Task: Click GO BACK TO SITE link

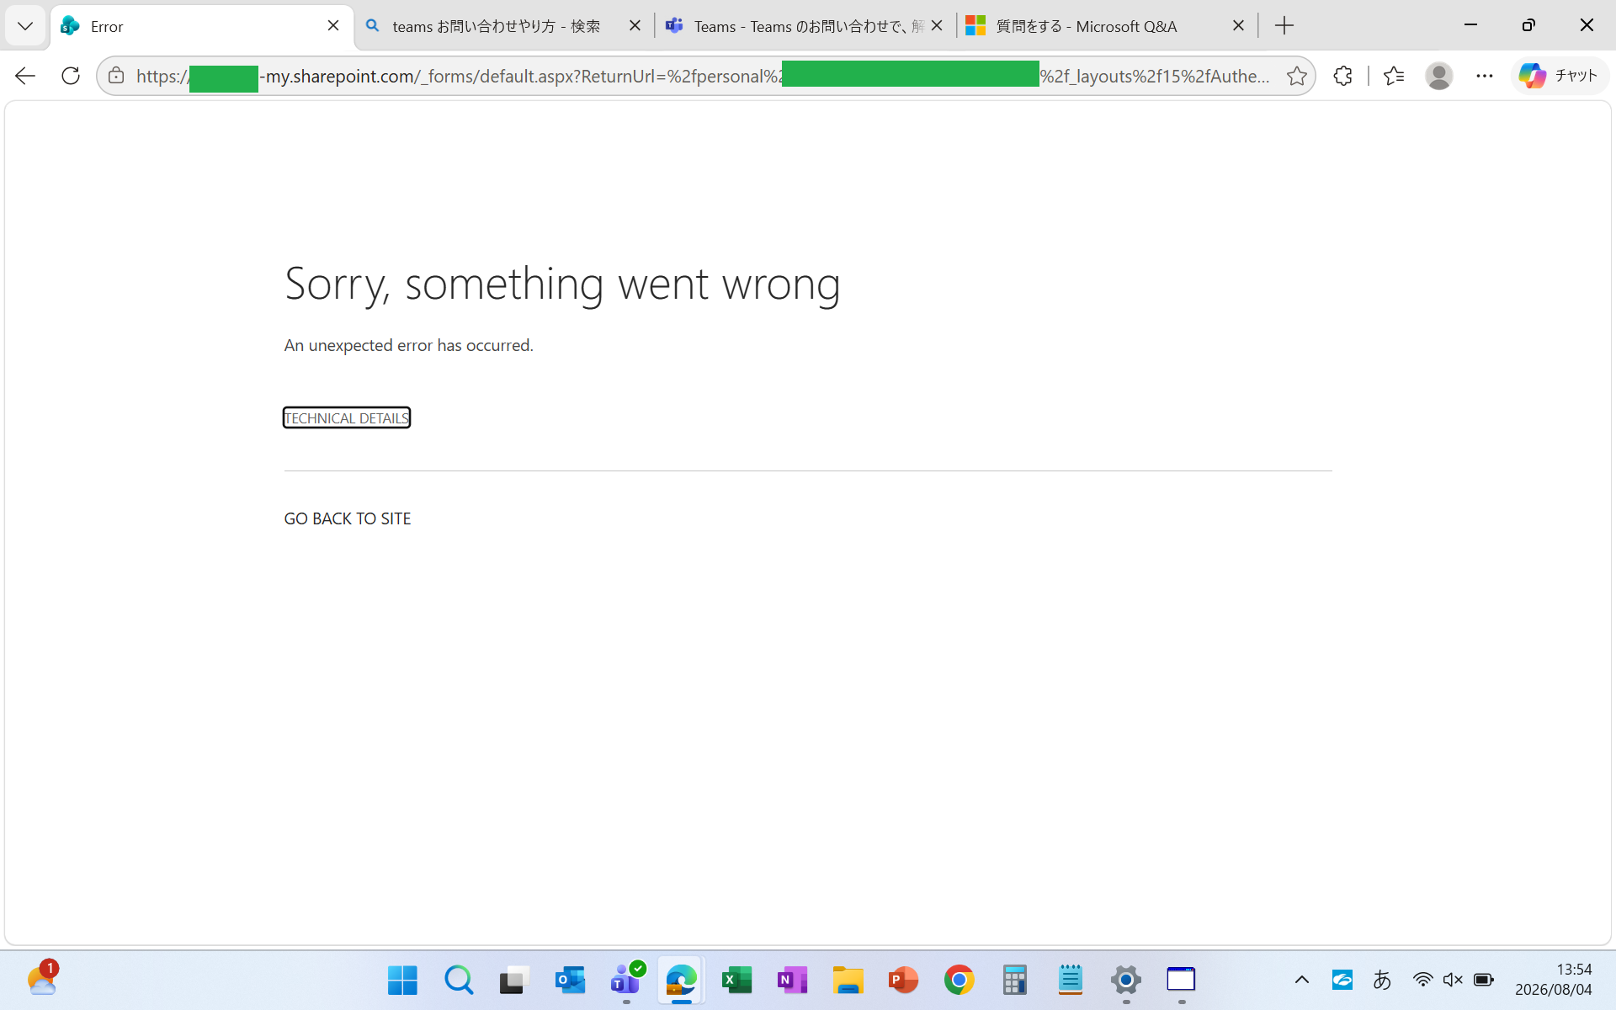Action: [x=347, y=518]
